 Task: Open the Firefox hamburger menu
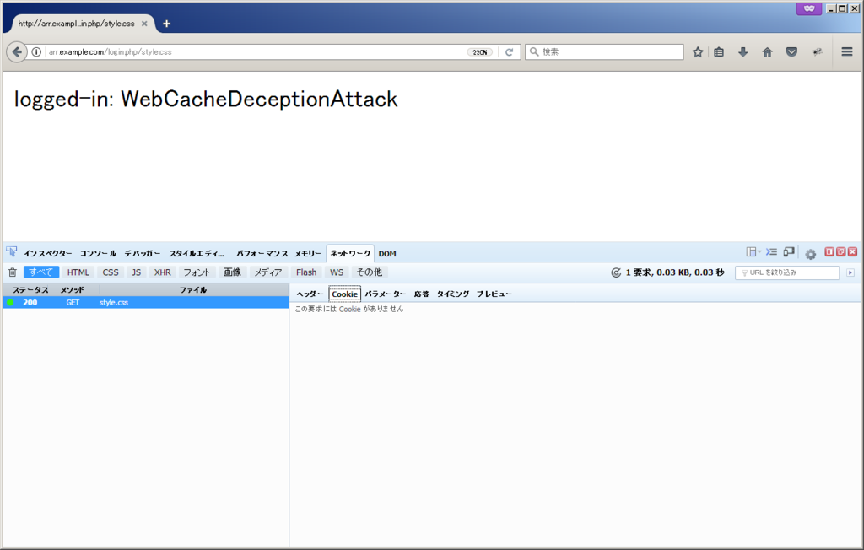coord(847,52)
